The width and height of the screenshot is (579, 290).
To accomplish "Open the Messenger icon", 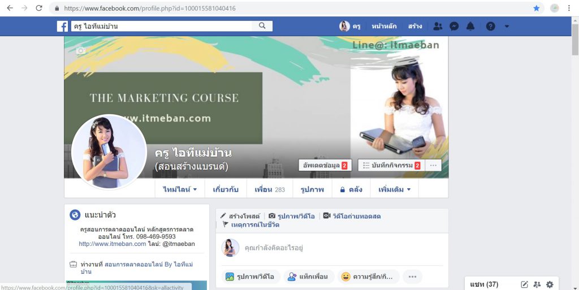I will point(454,26).
